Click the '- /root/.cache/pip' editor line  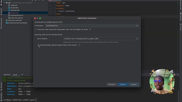click(x=65, y=11)
